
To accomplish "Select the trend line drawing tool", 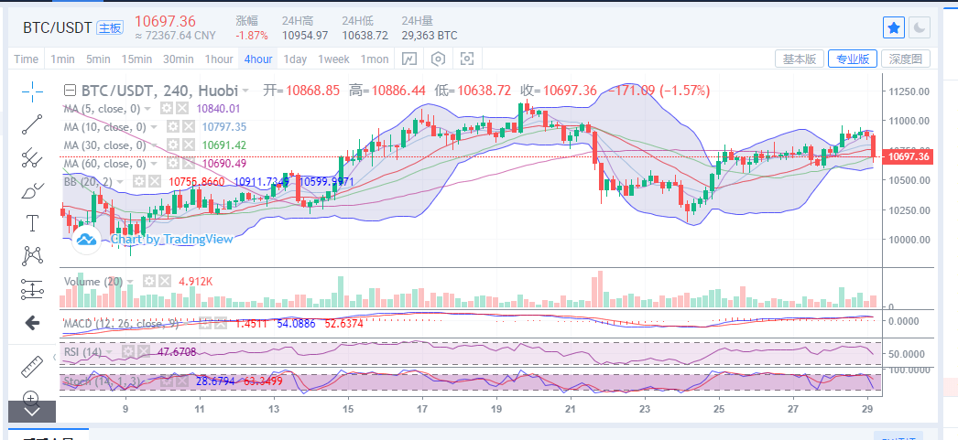I will 32,123.
